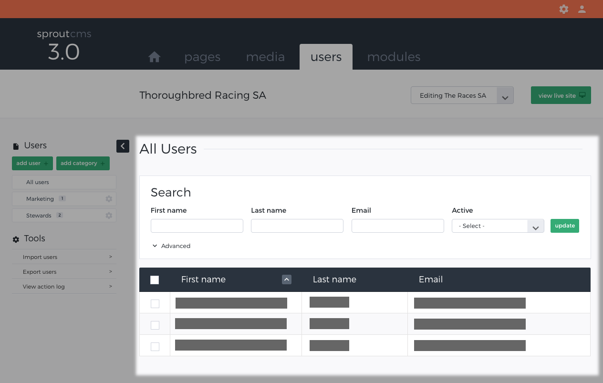Open View action log tool

point(64,287)
